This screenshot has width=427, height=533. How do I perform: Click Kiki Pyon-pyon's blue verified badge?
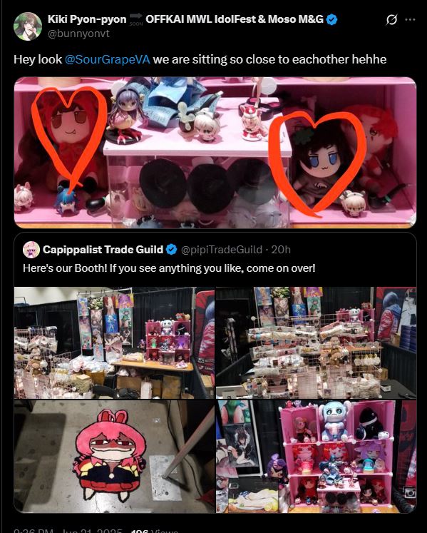[x=331, y=20]
